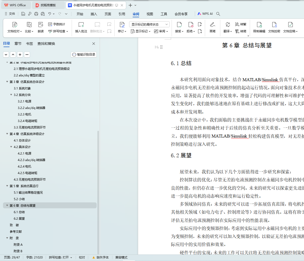
Task: Click the 比较 compare documents icon
Action: (29, 25)
